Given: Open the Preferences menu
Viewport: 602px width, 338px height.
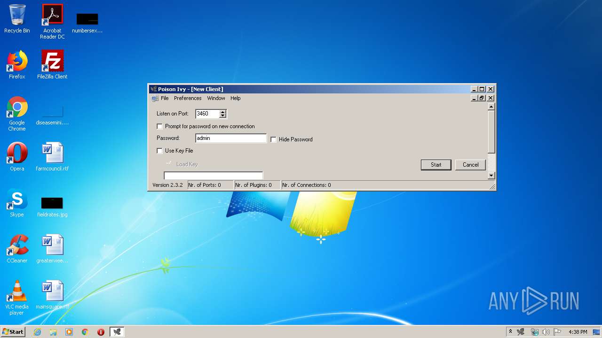Looking at the screenshot, I should coord(188,98).
